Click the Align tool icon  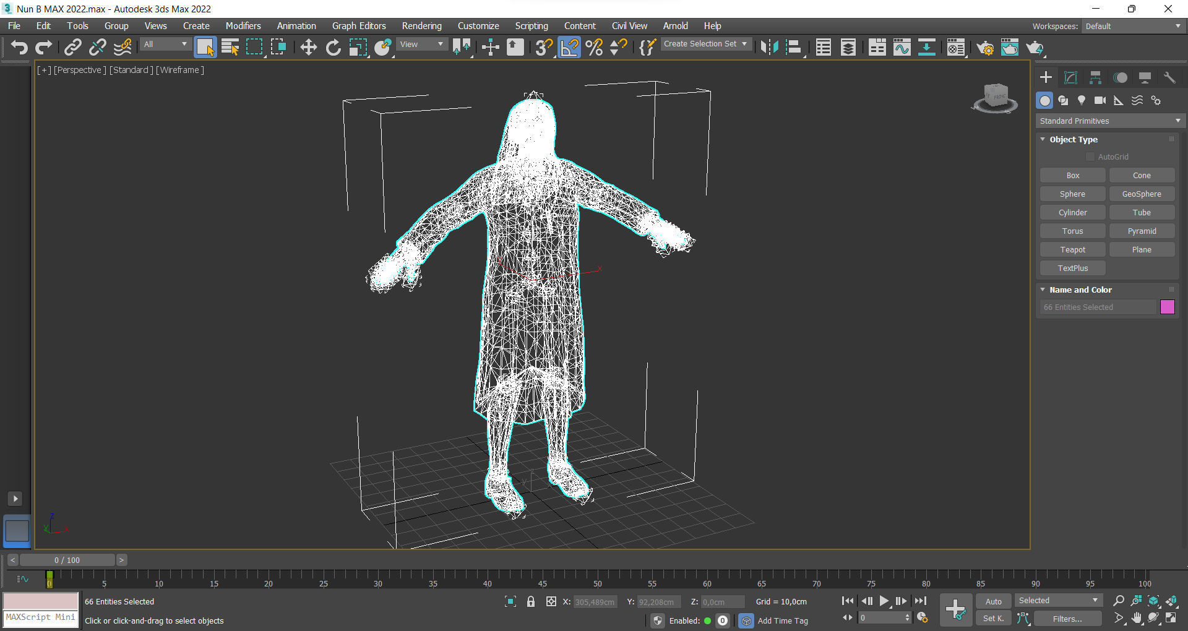794,48
